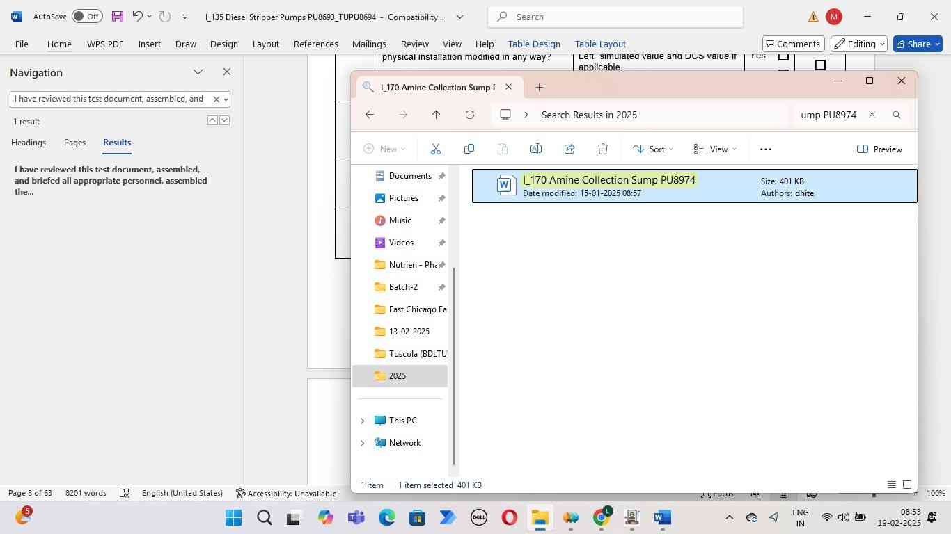Refresh the File Explorer search results
The image size is (951, 534).
470,115
